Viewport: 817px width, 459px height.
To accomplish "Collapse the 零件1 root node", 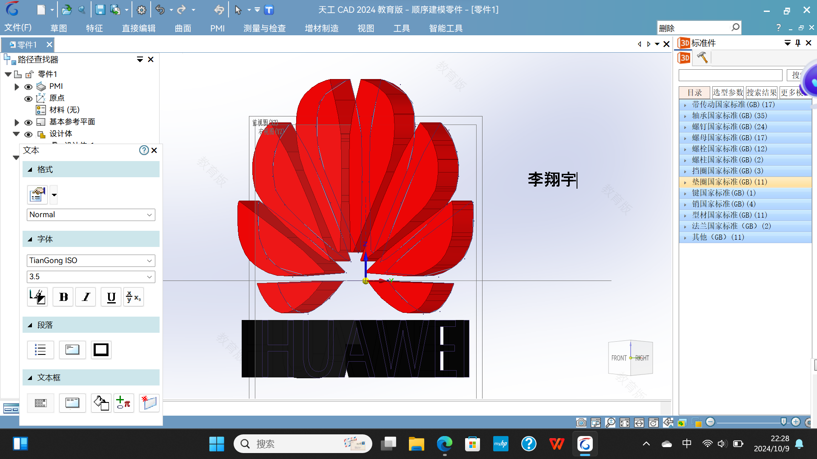I will click(8, 74).
